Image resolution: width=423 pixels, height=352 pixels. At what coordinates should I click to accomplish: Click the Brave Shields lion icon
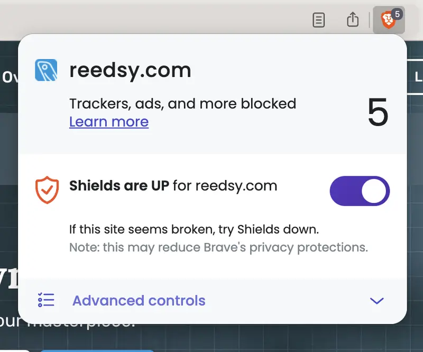[x=388, y=21]
